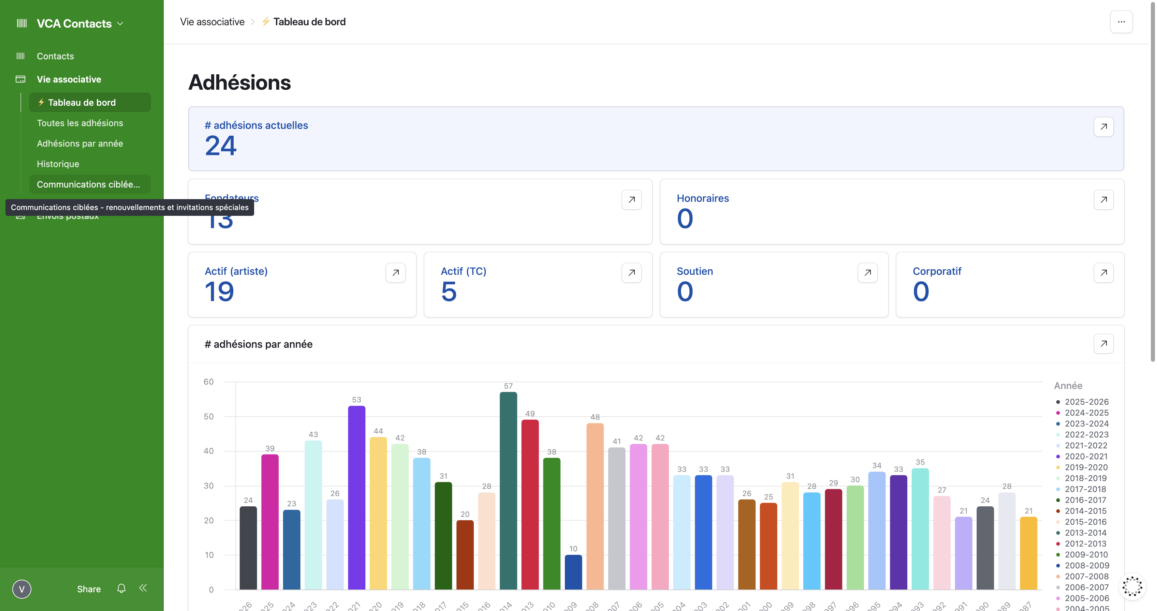Viewport: 1157px width, 611px height.
Task: Select Toutes les adhésions in sidebar
Action: 80,123
